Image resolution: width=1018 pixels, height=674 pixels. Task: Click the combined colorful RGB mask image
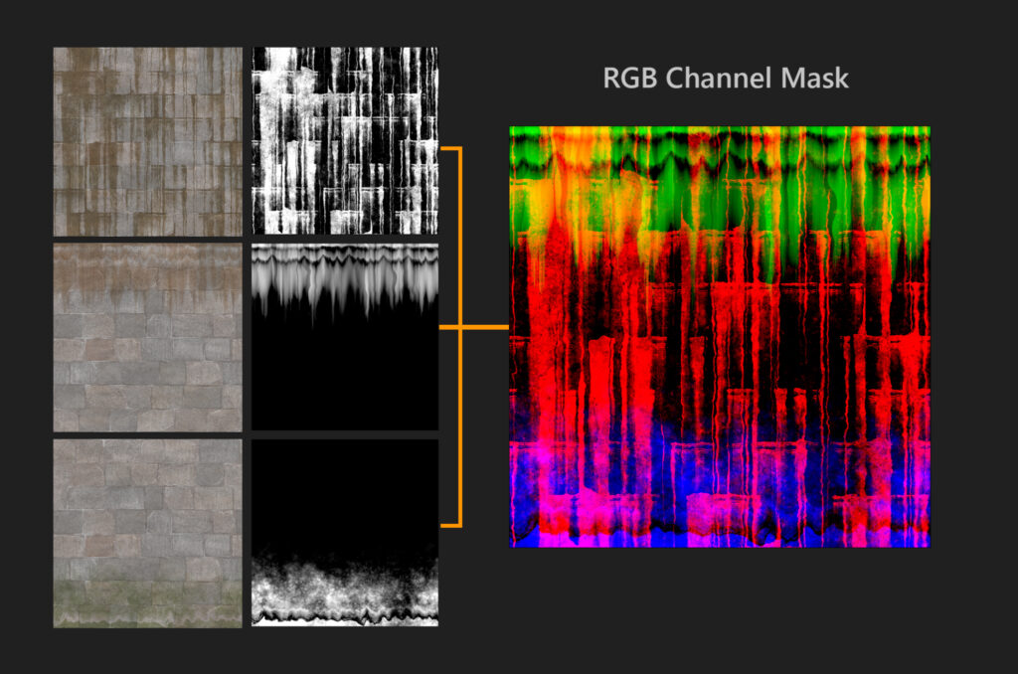pyautogui.click(x=720, y=337)
